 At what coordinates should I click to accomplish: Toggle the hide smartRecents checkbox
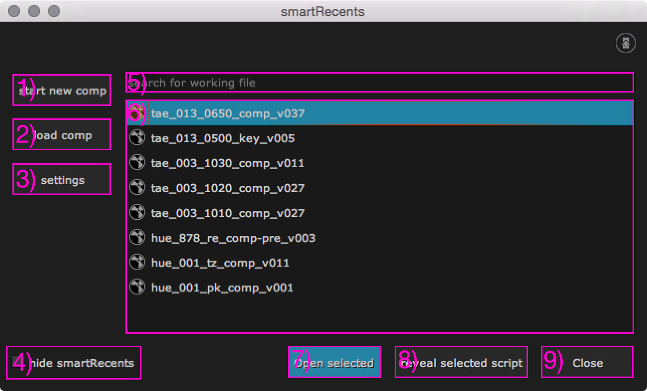17,363
